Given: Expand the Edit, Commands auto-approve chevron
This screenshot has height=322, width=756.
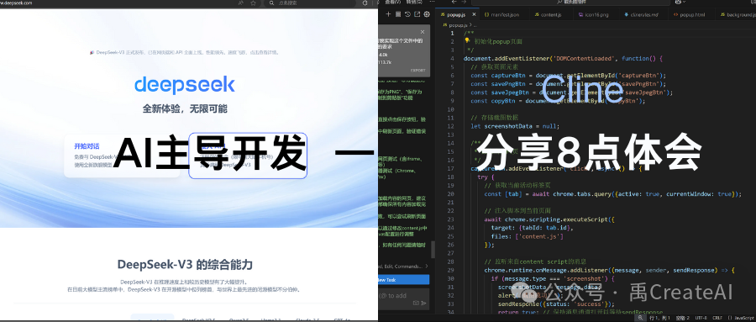Looking at the screenshot, I should pyautogui.click(x=427, y=266).
